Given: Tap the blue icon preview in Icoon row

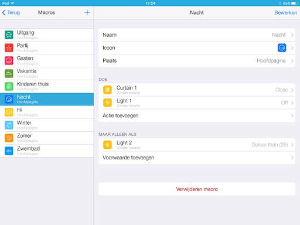Looking at the screenshot, I should (x=282, y=47).
